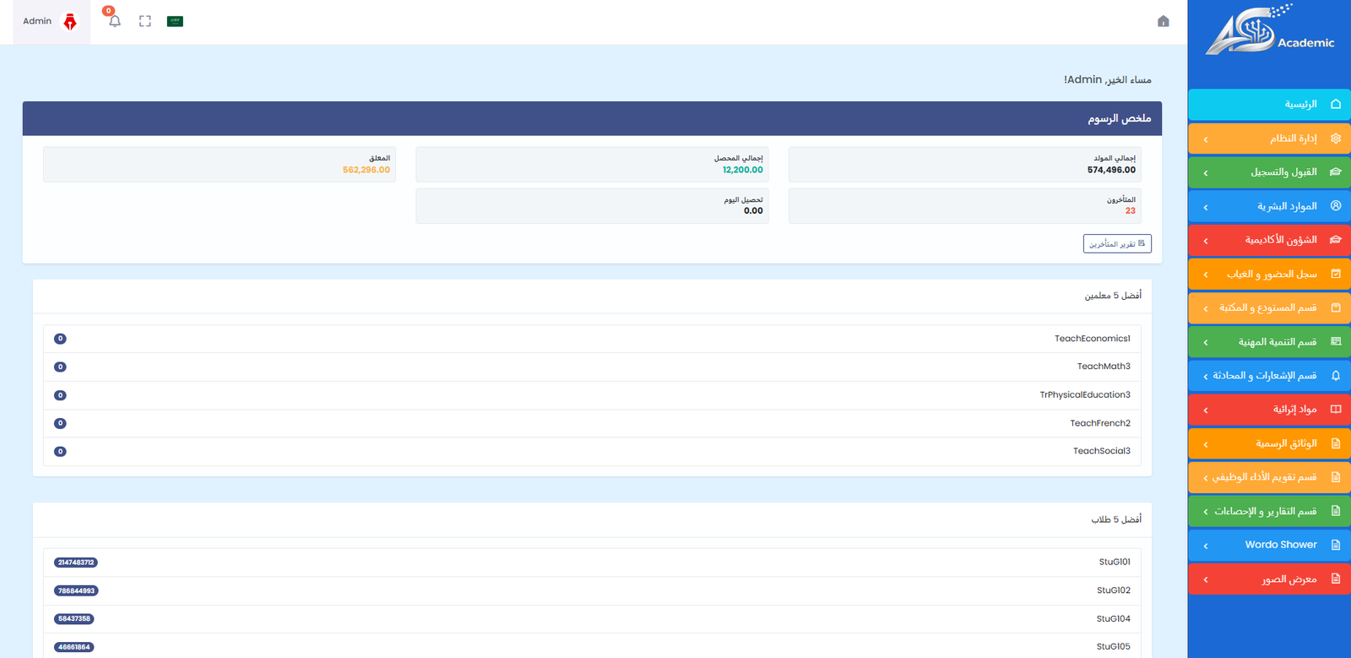1351x658 pixels.
Task: Expand Wordo Shower submenu chevron
Action: pos(1206,546)
